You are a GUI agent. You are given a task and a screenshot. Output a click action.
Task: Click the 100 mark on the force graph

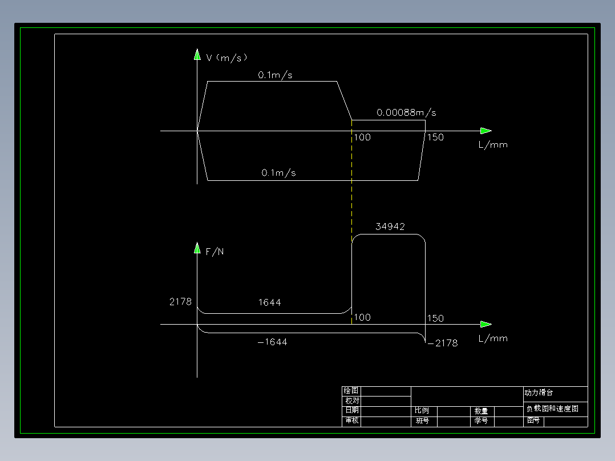click(362, 317)
